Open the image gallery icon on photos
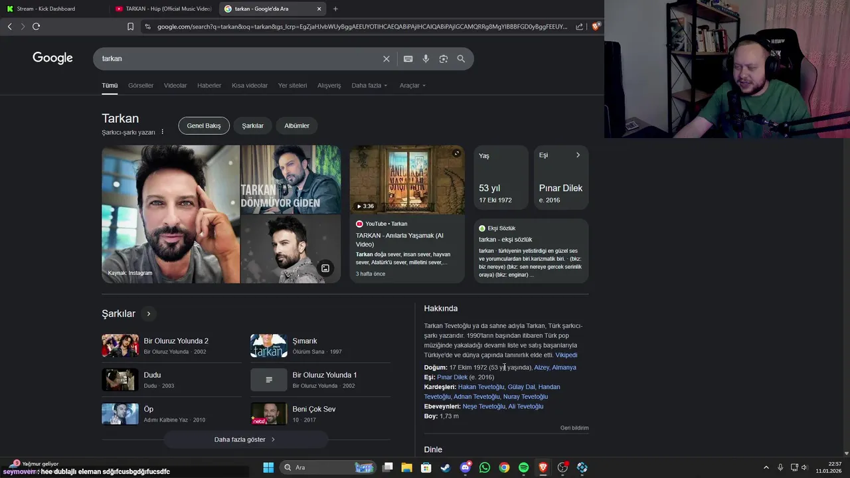Screen dimensions: 850x478 tap(325, 268)
